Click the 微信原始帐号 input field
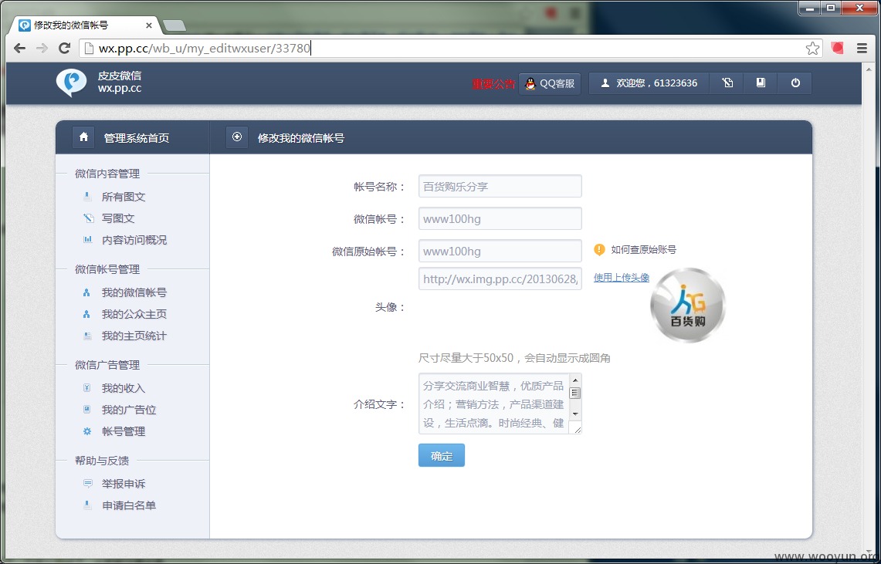 (500, 251)
